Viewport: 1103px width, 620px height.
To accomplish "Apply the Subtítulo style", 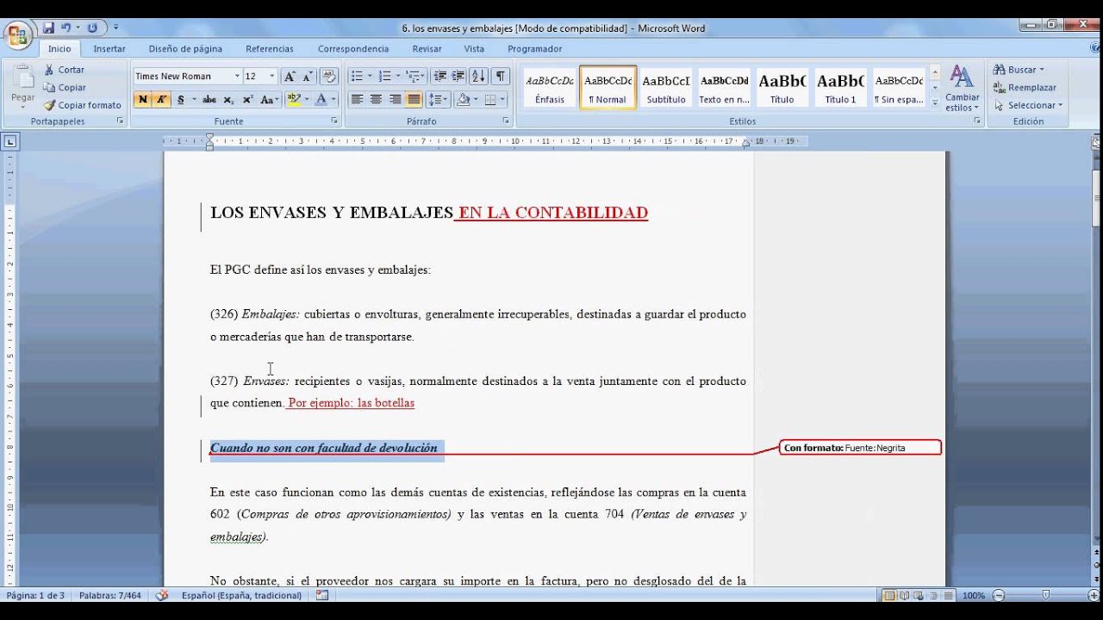I will pos(666,87).
